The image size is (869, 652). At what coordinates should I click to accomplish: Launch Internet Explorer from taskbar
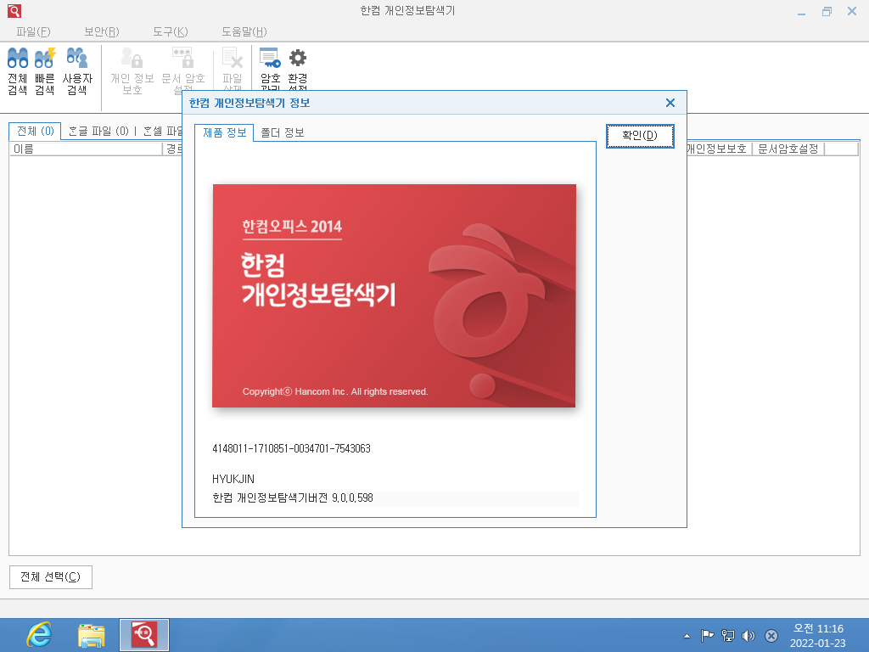coord(39,635)
